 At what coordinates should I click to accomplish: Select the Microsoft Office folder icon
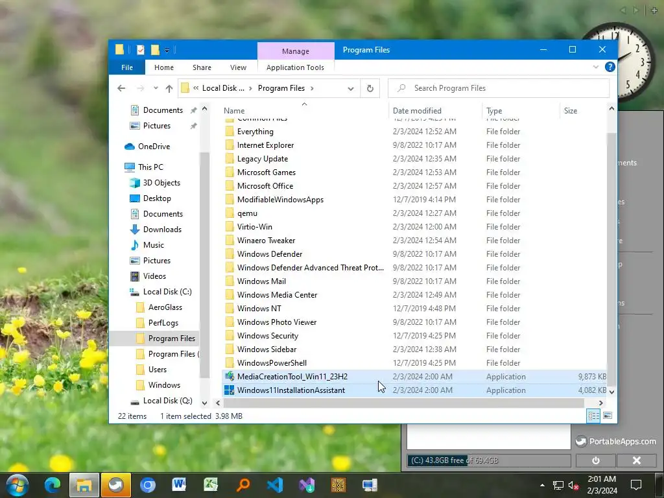point(230,185)
